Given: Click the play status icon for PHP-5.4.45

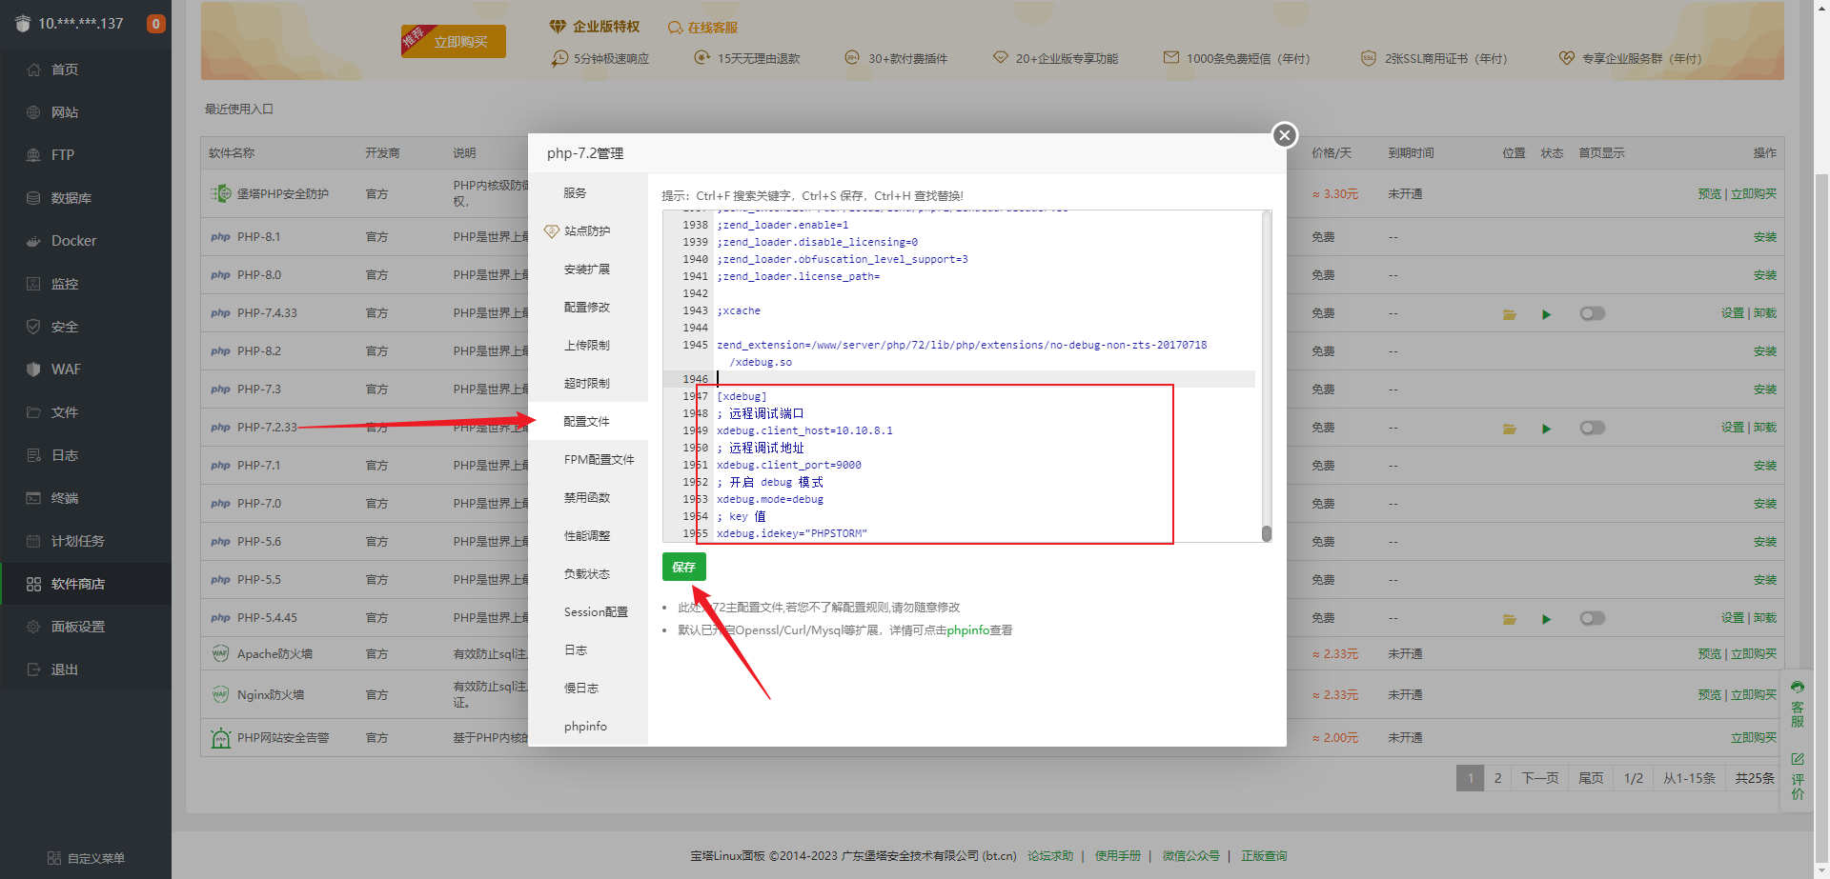Looking at the screenshot, I should (1546, 619).
